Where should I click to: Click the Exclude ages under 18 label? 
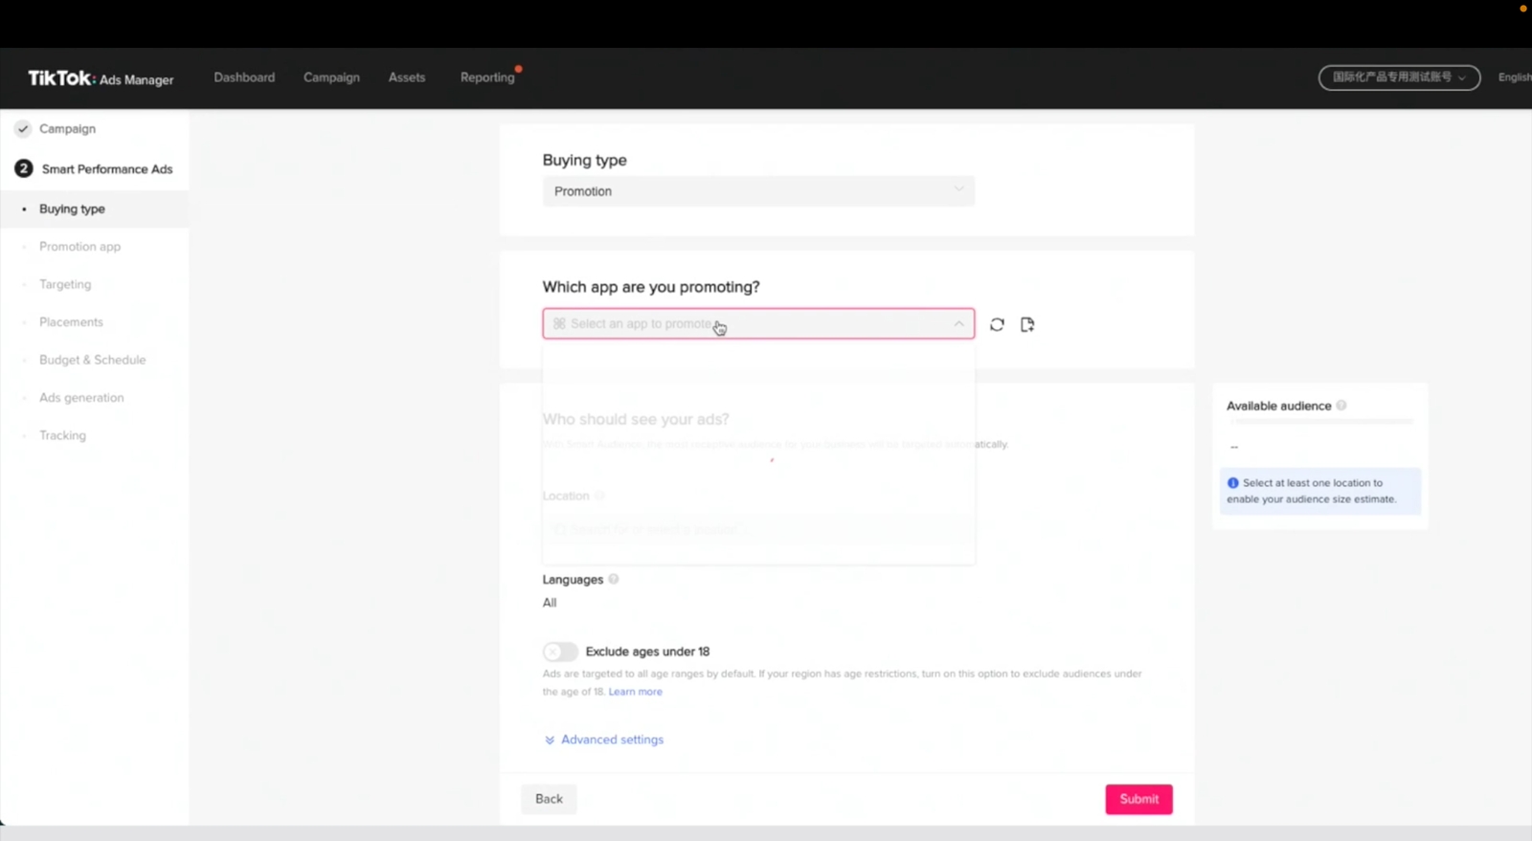point(647,652)
